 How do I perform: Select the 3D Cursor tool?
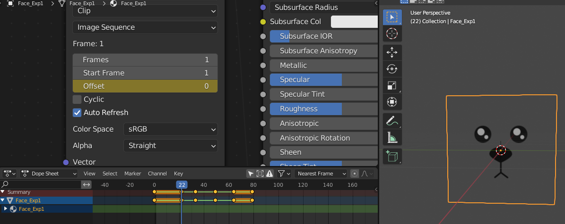pos(392,34)
